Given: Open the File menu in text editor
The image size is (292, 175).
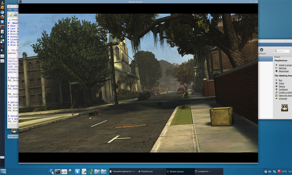Looking at the screenshot, I should [x=10, y=10].
